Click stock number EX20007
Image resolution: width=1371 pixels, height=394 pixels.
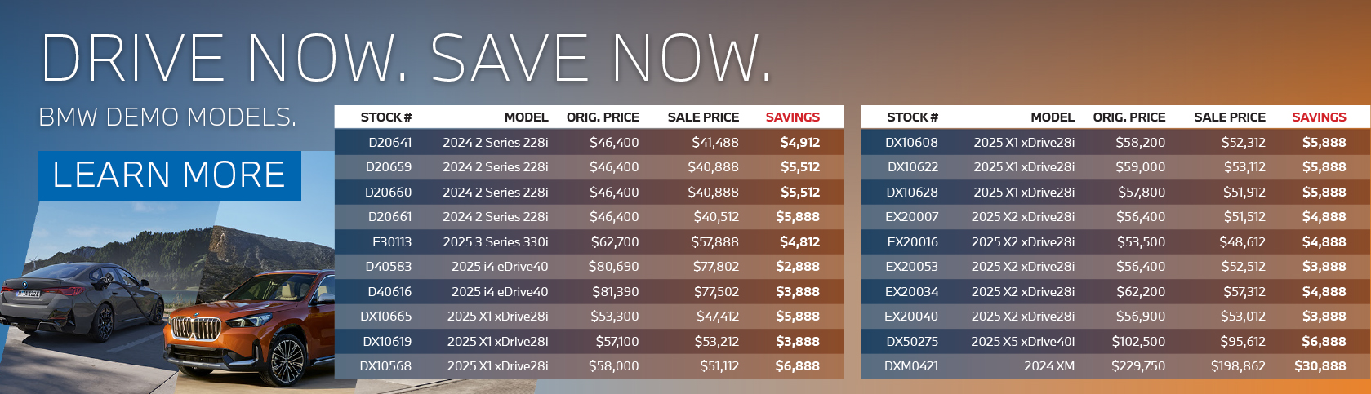(911, 217)
